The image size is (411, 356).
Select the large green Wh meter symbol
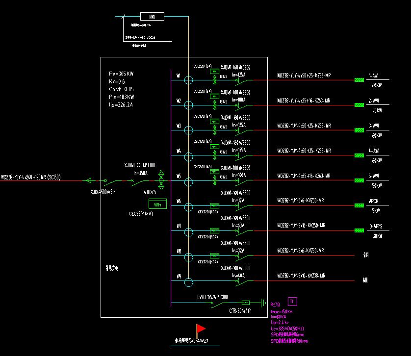(157, 204)
